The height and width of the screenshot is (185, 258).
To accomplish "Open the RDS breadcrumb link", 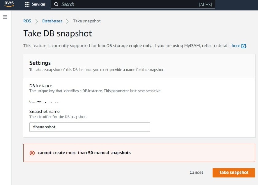I will pos(27,21).
